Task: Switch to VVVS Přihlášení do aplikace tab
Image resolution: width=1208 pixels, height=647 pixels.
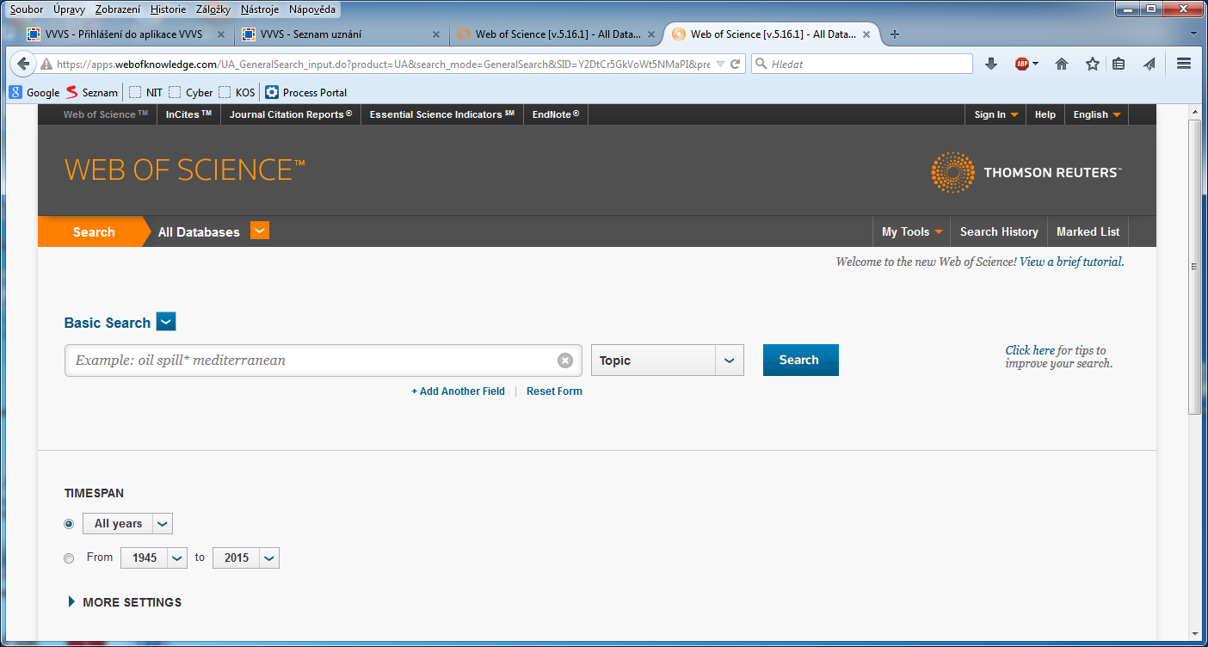Action: click(x=126, y=34)
